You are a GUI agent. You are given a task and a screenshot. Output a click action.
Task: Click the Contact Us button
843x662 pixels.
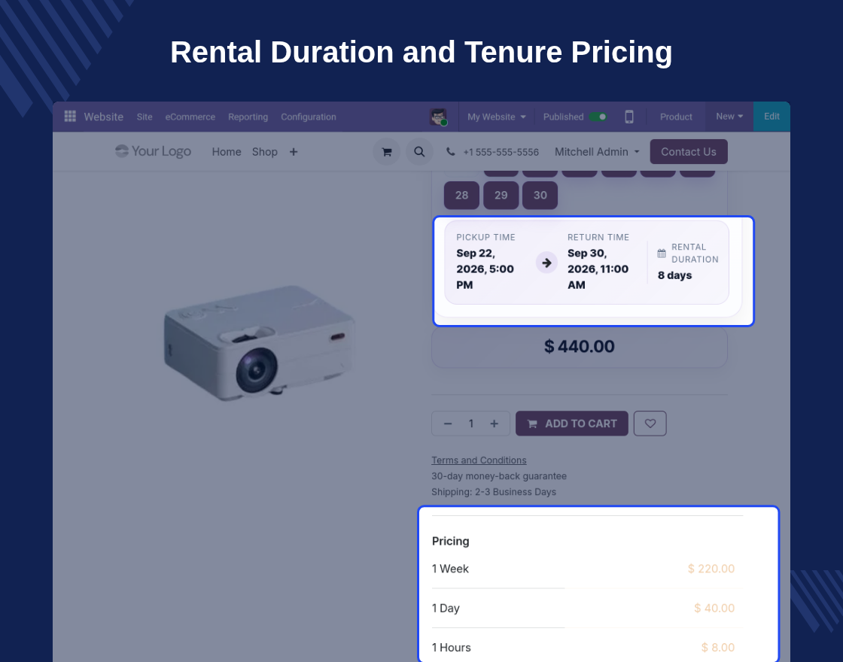(x=689, y=151)
